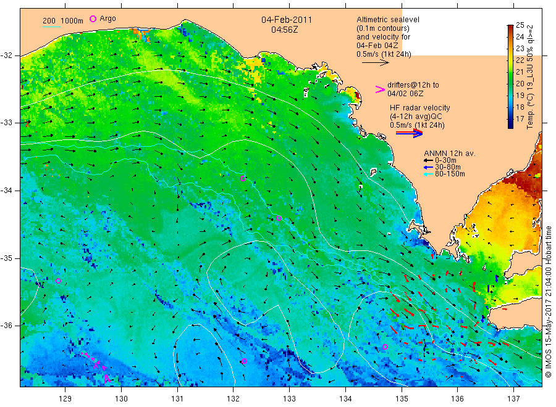Click the Argo label text
Viewport: 556px width, 407px height.
pyautogui.click(x=107, y=18)
